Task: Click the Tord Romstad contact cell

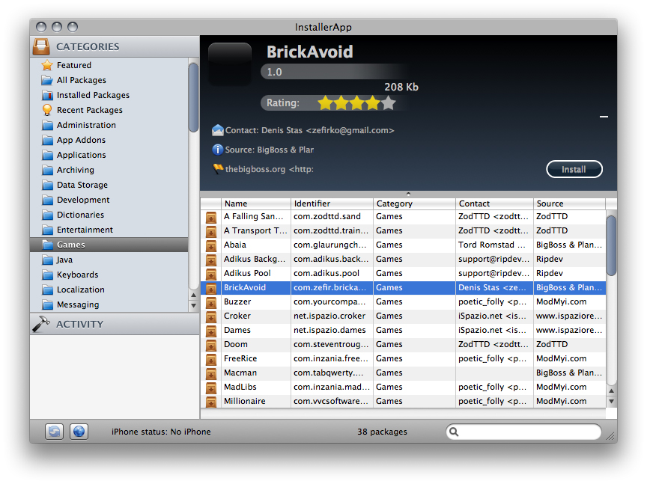Action: point(495,245)
